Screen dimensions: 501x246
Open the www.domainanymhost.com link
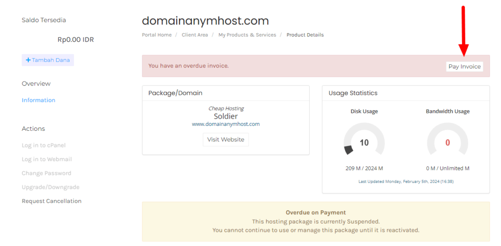[x=226, y=124]
